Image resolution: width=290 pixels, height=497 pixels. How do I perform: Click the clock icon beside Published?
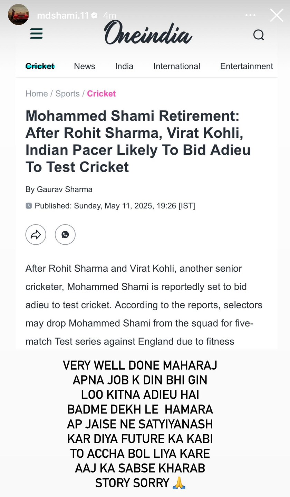point(29,206)
